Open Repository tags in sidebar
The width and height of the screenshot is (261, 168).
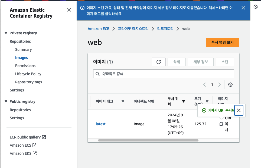click(28, 82)
